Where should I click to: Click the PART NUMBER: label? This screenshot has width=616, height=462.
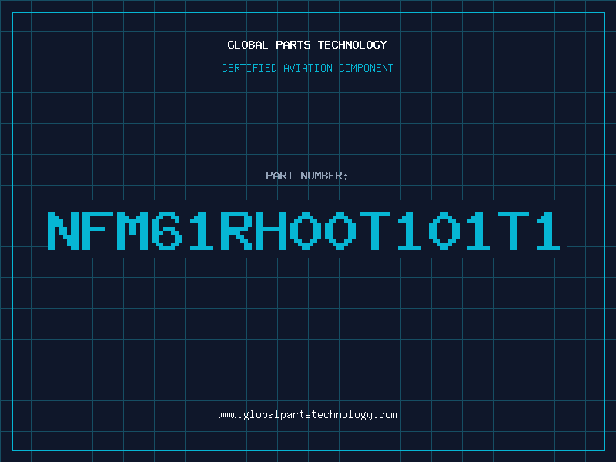click(x=306, y=176)
